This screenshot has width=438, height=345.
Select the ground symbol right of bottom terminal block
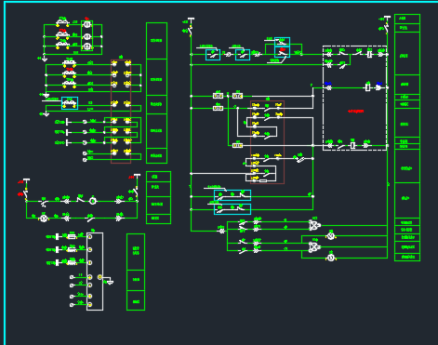point(109,282)
